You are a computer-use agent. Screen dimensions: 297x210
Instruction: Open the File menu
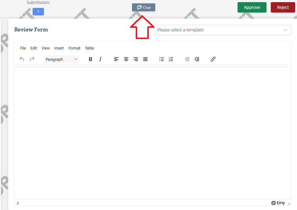click(23, 48)
